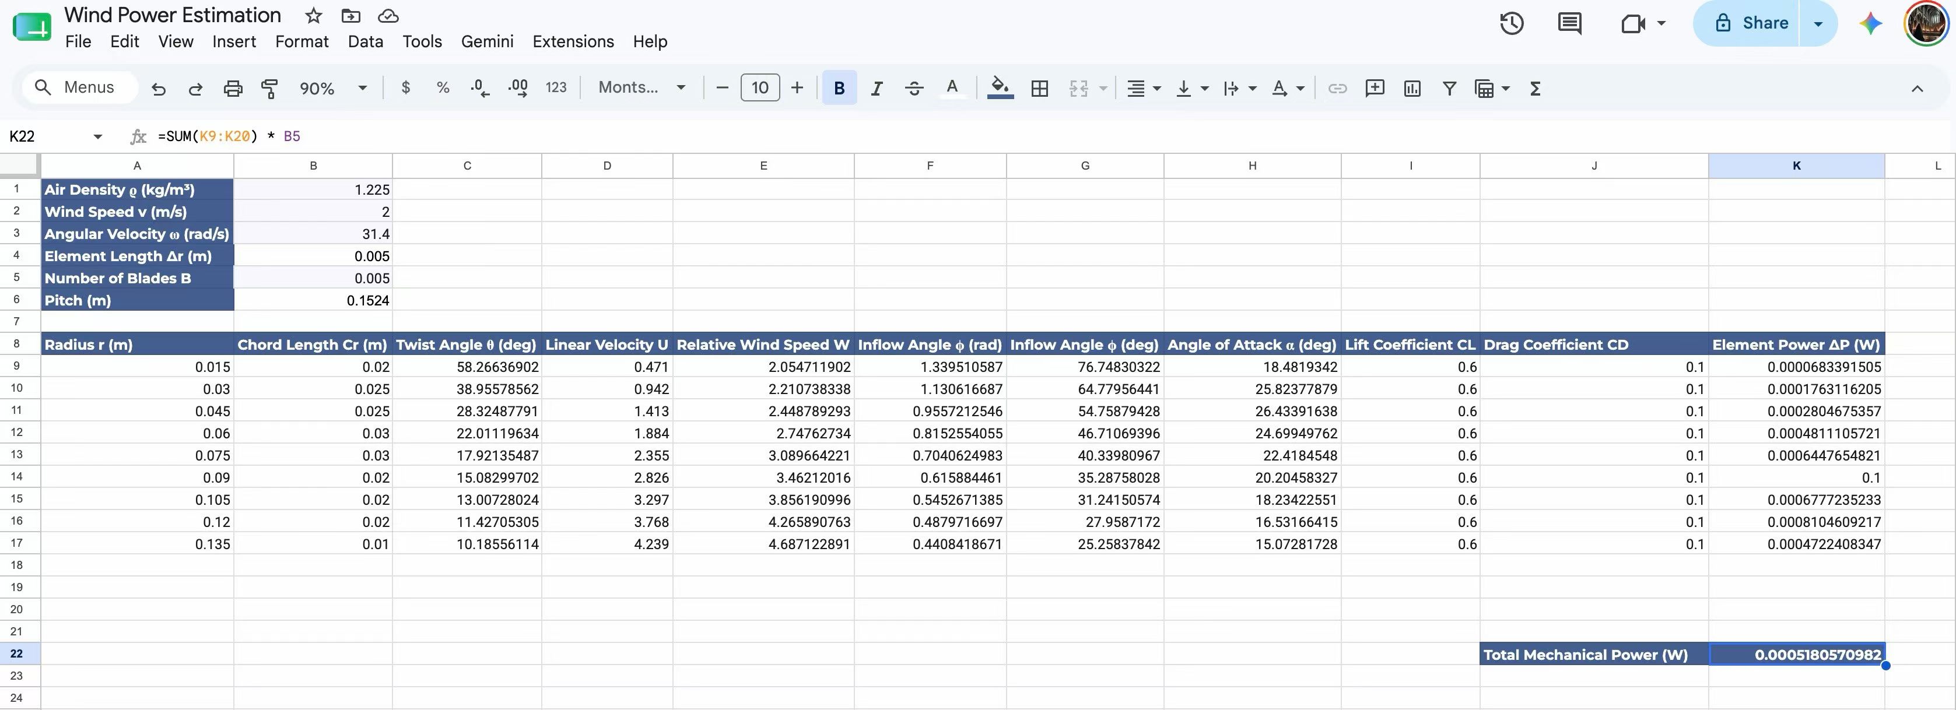Image resolution: width=1956 pixels, height=710 pixels.
Task: Open version history clock icon
Action: point(1512,23)
